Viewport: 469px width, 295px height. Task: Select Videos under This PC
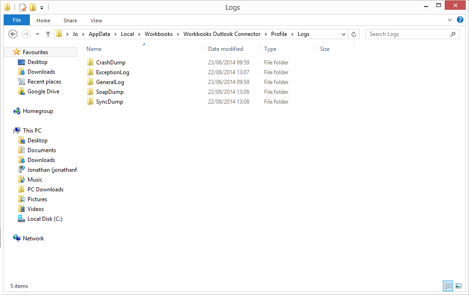[35, 209]
